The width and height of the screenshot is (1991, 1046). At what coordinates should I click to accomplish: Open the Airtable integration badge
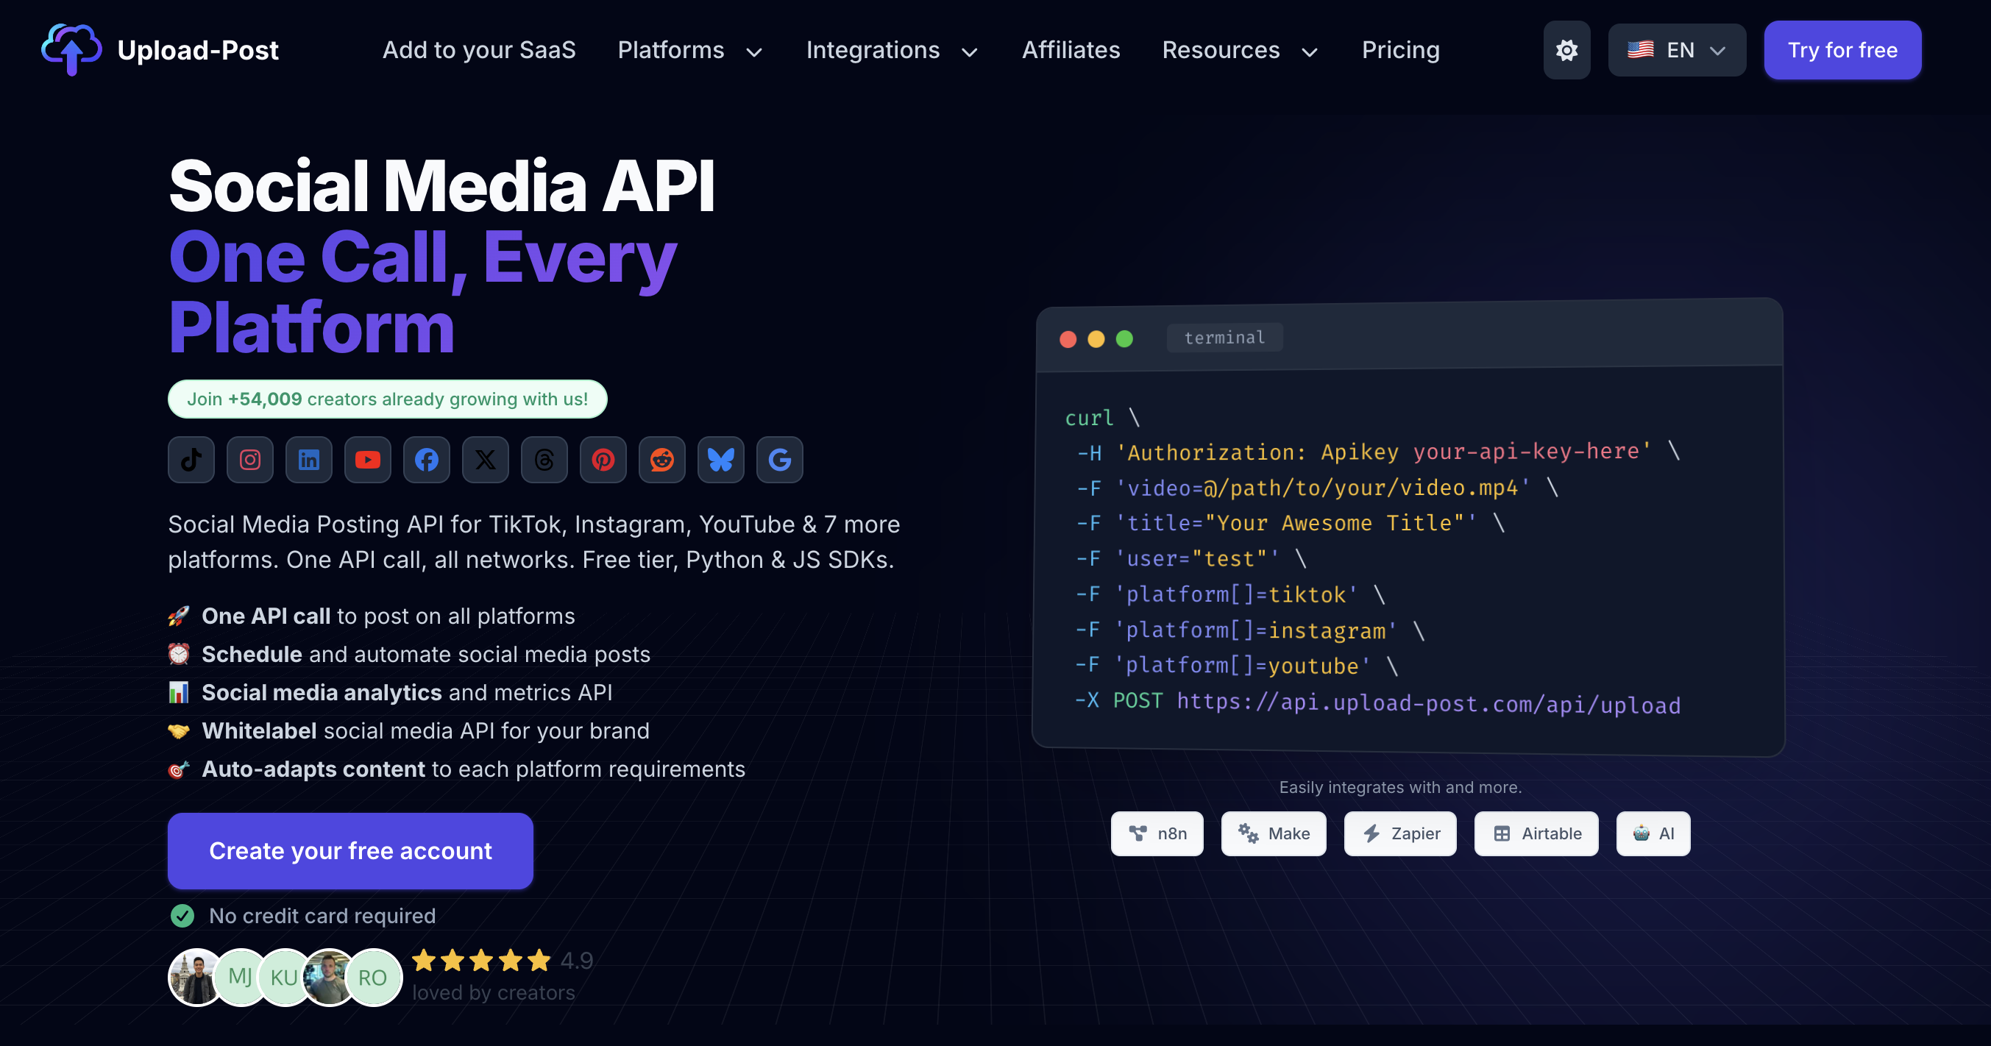[x=1536, y=833]
